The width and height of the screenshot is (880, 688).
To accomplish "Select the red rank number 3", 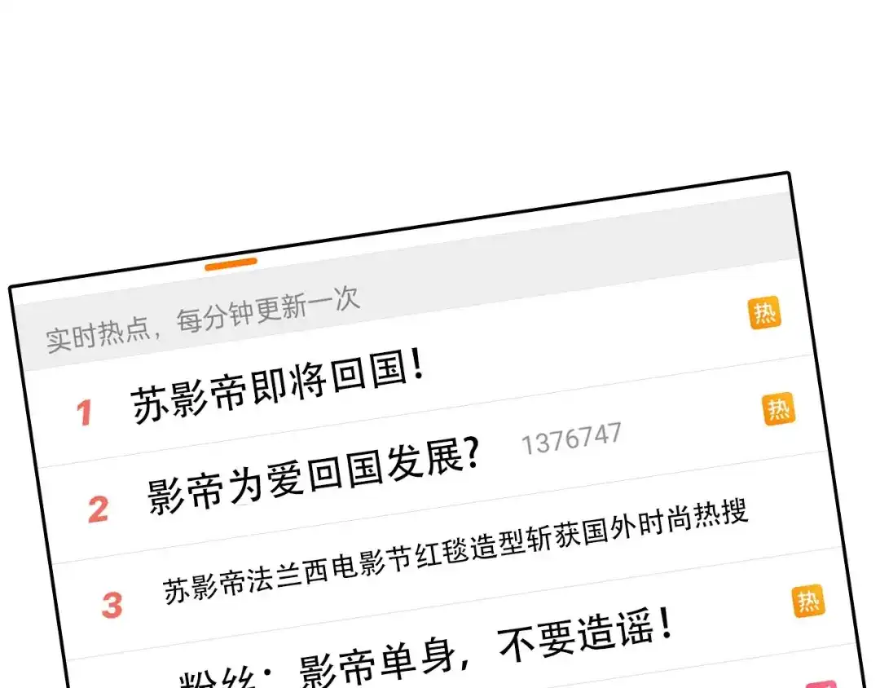I will pyautogui.click(x=112, y=605).
